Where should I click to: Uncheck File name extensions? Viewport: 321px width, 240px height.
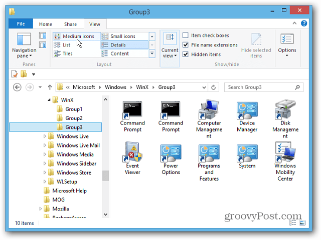coord(186,44)
